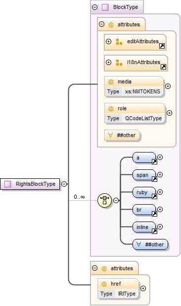Select the ruby element label
Screen dimensions: 181x306
(142, 192)
